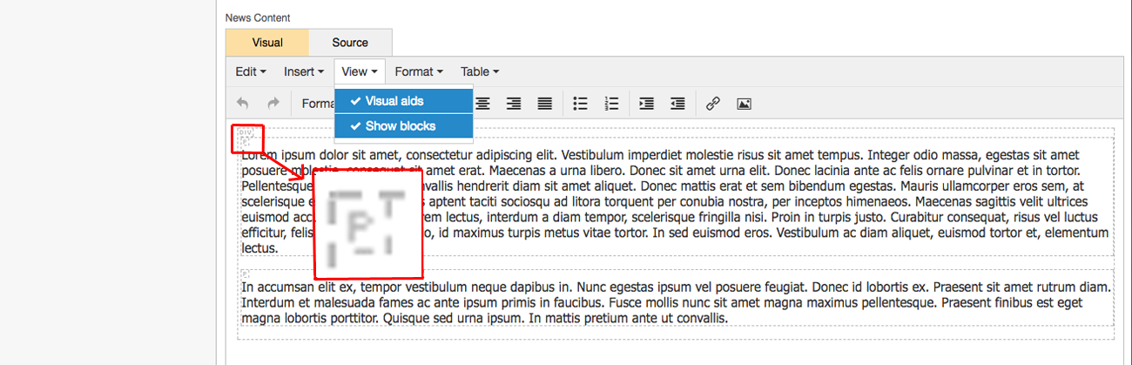Viewport: 1132px width, 365px height.
Task: Click the Undo arrow icon
Action: (242, 104)
